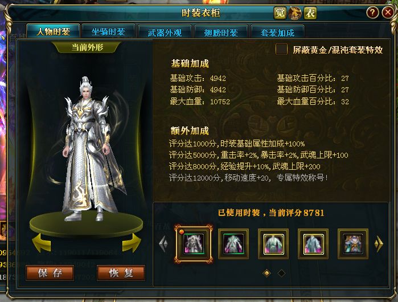Go to next costume page arrow
Screen dimensions: 398x302
(379, 244)
